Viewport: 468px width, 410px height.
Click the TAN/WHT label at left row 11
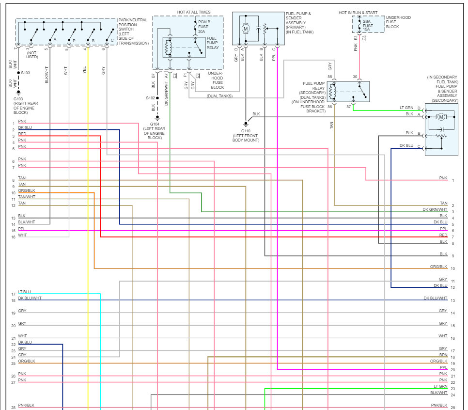[27, 197]
